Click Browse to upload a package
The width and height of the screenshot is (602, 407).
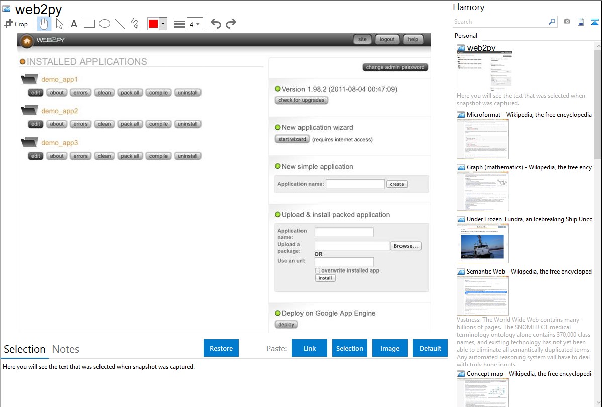(x=406, y=246)
